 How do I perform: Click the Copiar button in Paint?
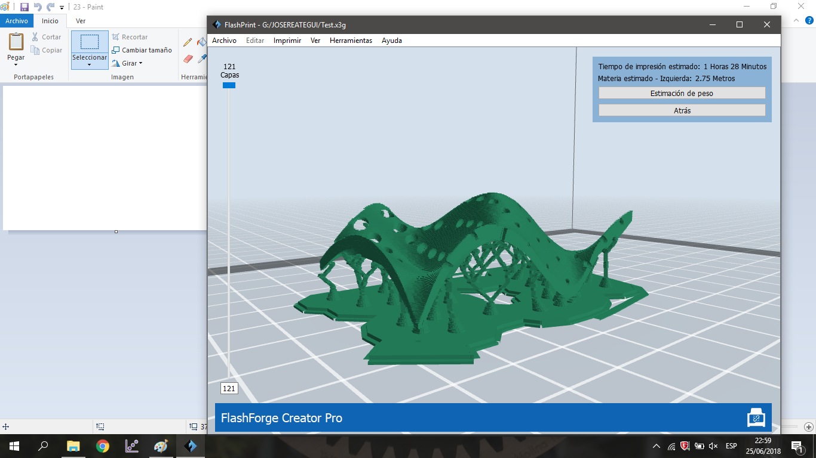pos(47,50)
